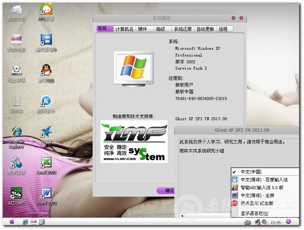Switch to the 计算机名 tab
The image size is (304, 230).
pyautogui.click(x=125, y=29)
